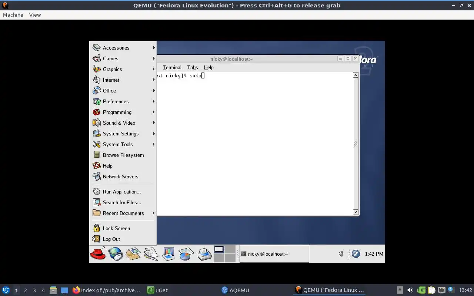Click the green uGet tray icon
The width and height of the screenshot is (474, 296).
[x=421, y=290]
